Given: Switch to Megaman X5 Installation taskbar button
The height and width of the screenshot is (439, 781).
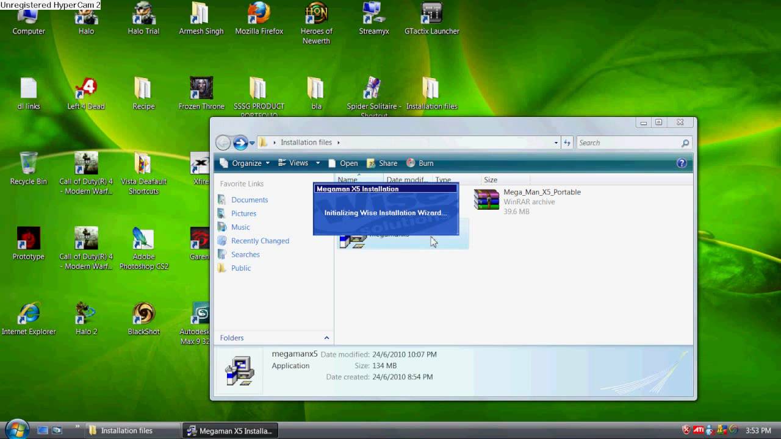Looking at the screenshot, I should click(x=231, y=430).
